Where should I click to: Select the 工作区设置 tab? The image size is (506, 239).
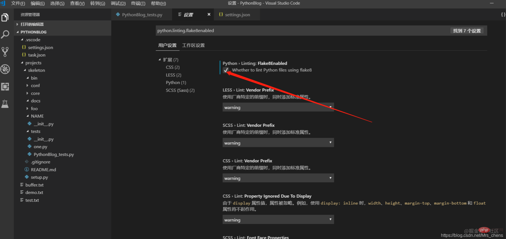pyautogui.click(x=193, y=45)
